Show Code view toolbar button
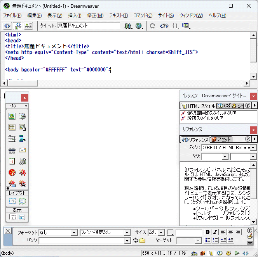The image size is (258, 257). click(x=7, y=26)
